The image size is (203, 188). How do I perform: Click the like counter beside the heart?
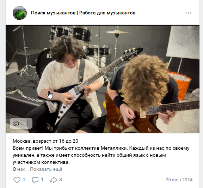(24, 180)
